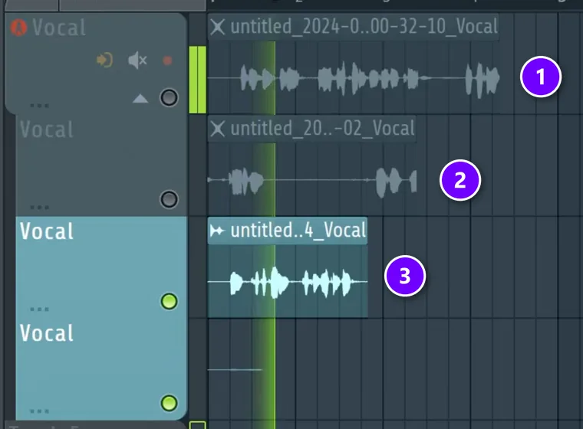Select the dimmed second Vocal track name

pyautogui.click(x=47, y=129)
